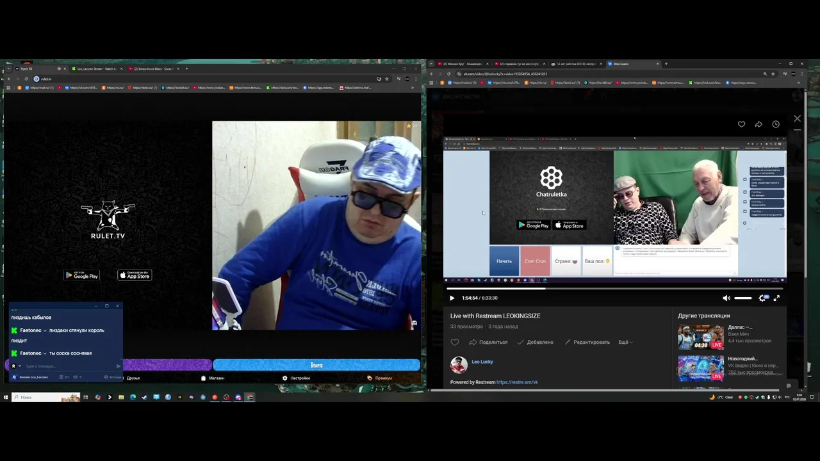Switch to Leo_Lacoste Stream tab in left browser
Image resolution: width=820 pixels, height=461 pixels.
tap(97, 69)
